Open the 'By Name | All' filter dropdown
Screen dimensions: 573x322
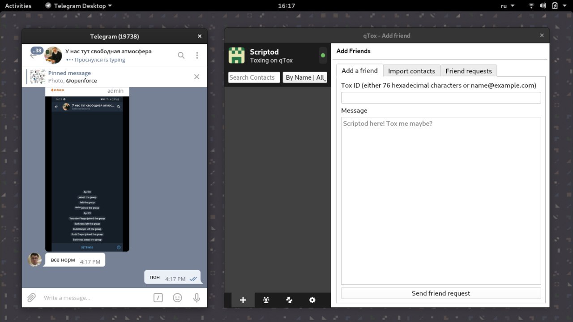305,77
